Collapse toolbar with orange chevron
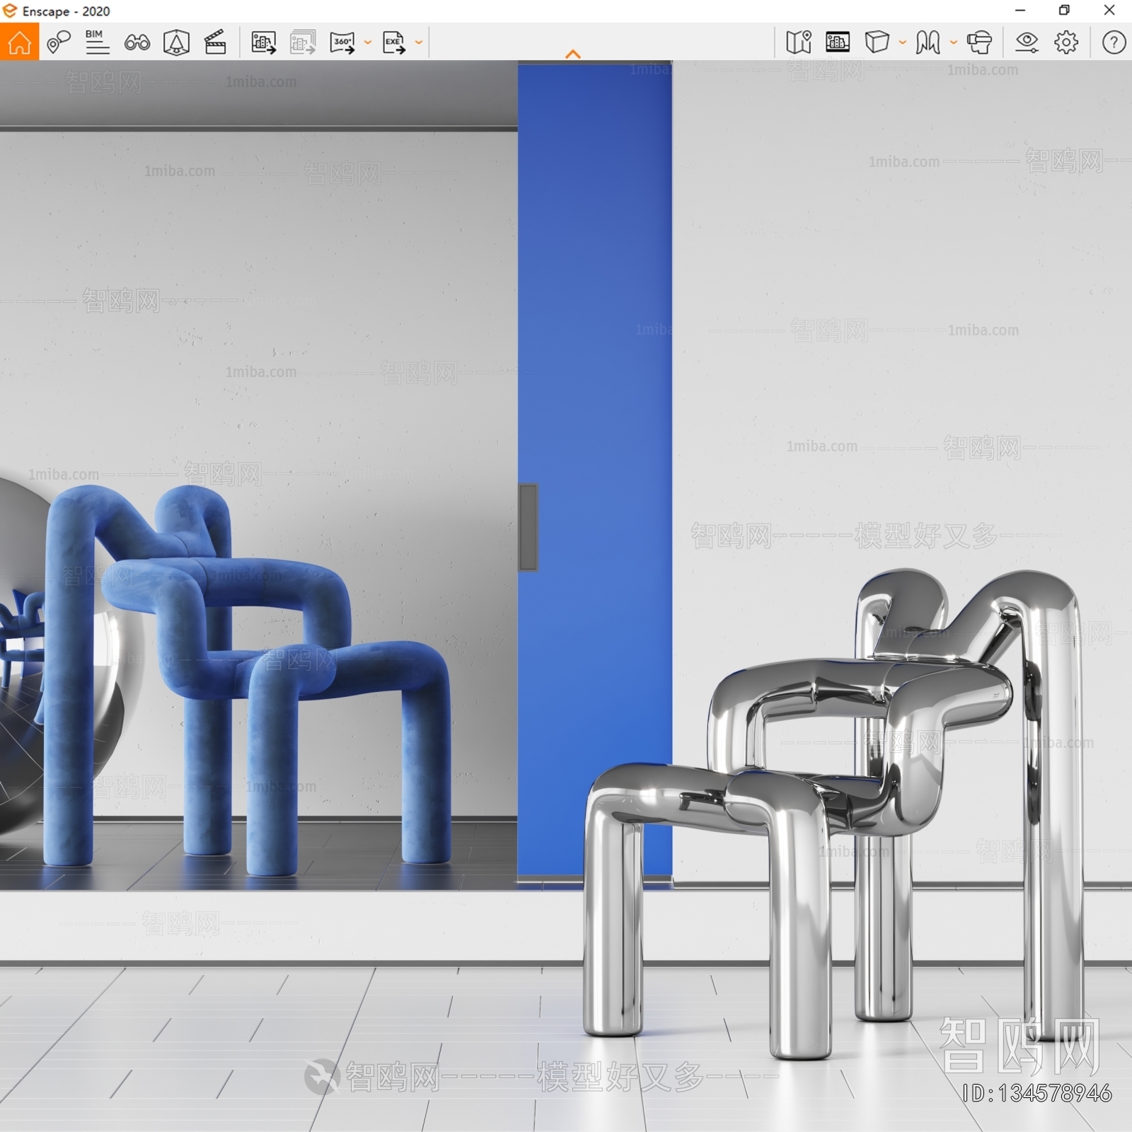The width and height of the screenshot is (1132, 1132). pos(573,54)
